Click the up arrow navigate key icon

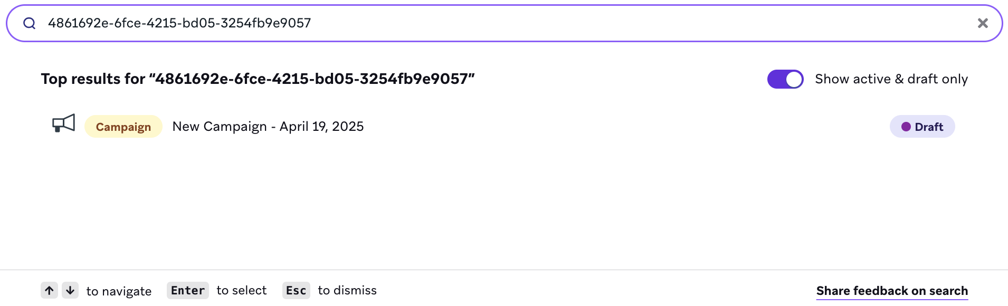[x=49, y=290]
